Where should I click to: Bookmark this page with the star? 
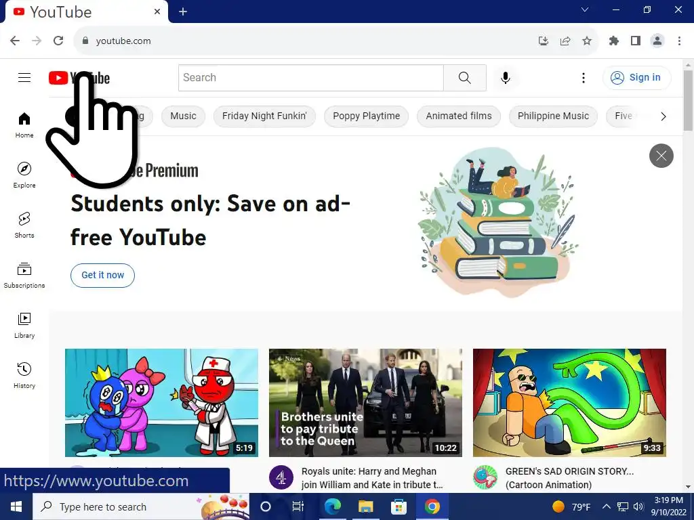click(x=587, y=41)
